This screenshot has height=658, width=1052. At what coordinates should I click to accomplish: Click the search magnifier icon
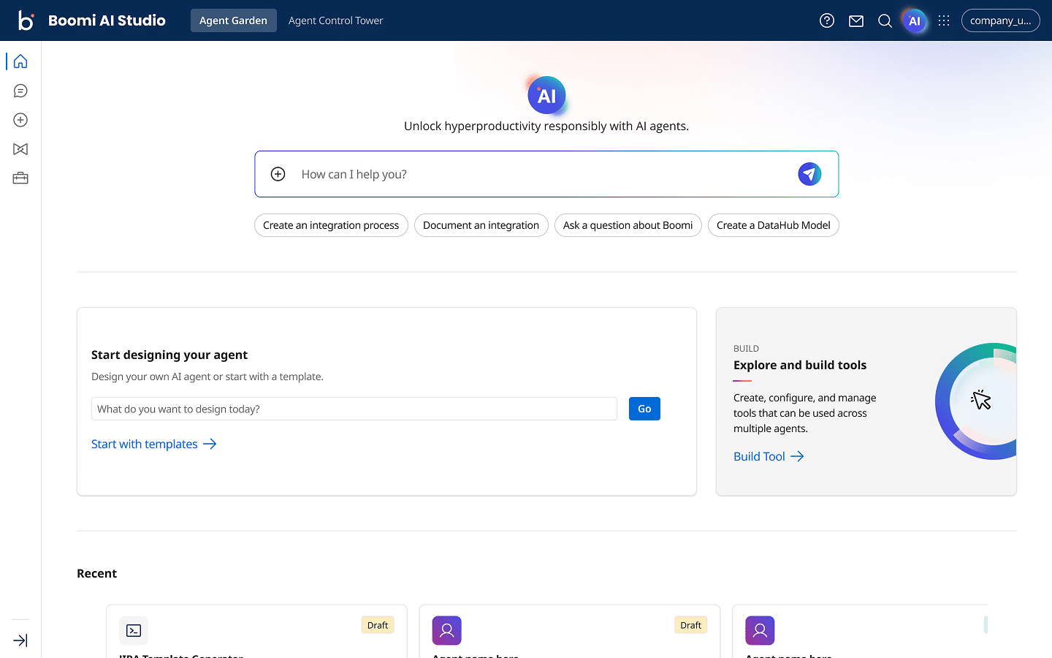click(x=885, y=20)
